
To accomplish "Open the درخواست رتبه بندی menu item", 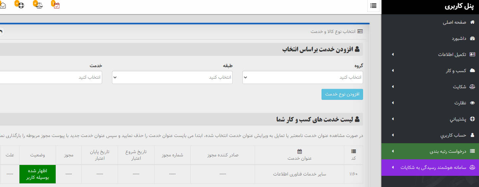I will (430, 151).
